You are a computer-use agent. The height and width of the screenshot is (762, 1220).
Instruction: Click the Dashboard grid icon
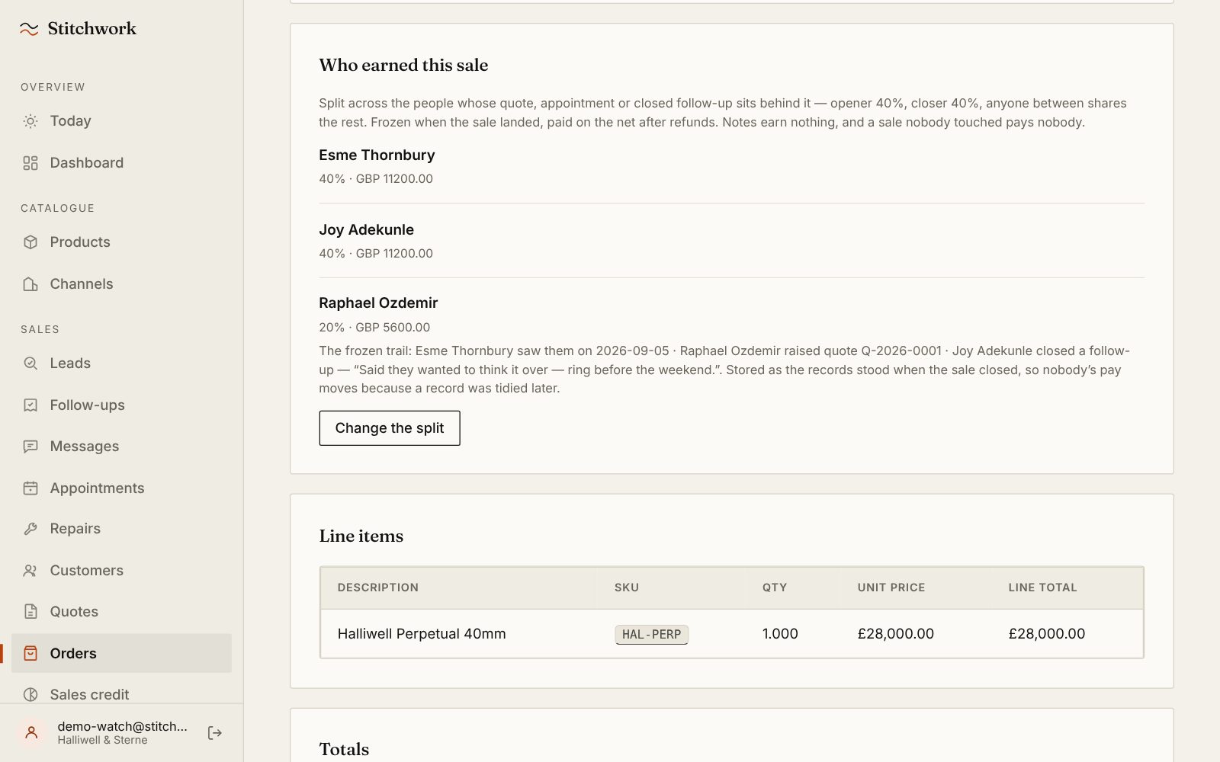(x=30, y=163)
